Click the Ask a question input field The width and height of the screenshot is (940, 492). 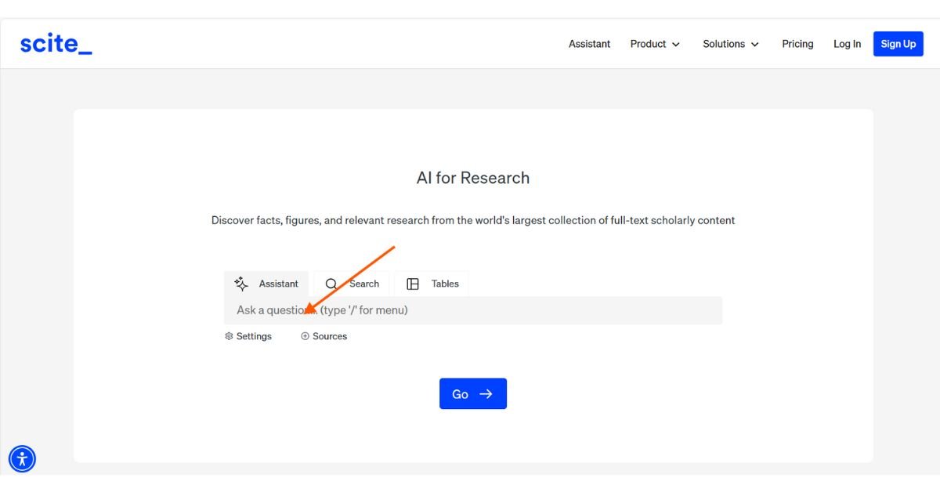[470, 310]
